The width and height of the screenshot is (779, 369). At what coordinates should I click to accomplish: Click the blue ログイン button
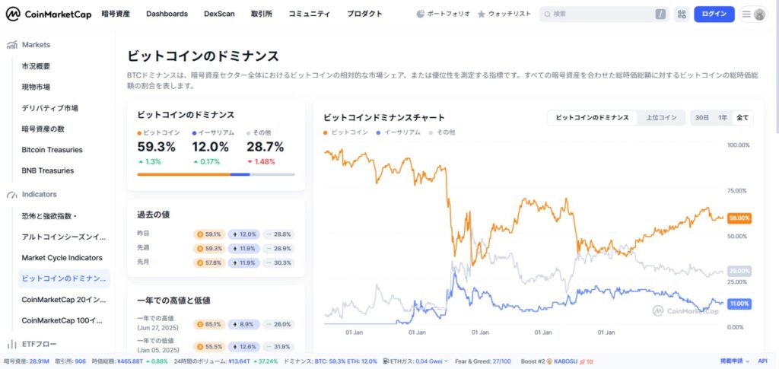coord(714,14)
